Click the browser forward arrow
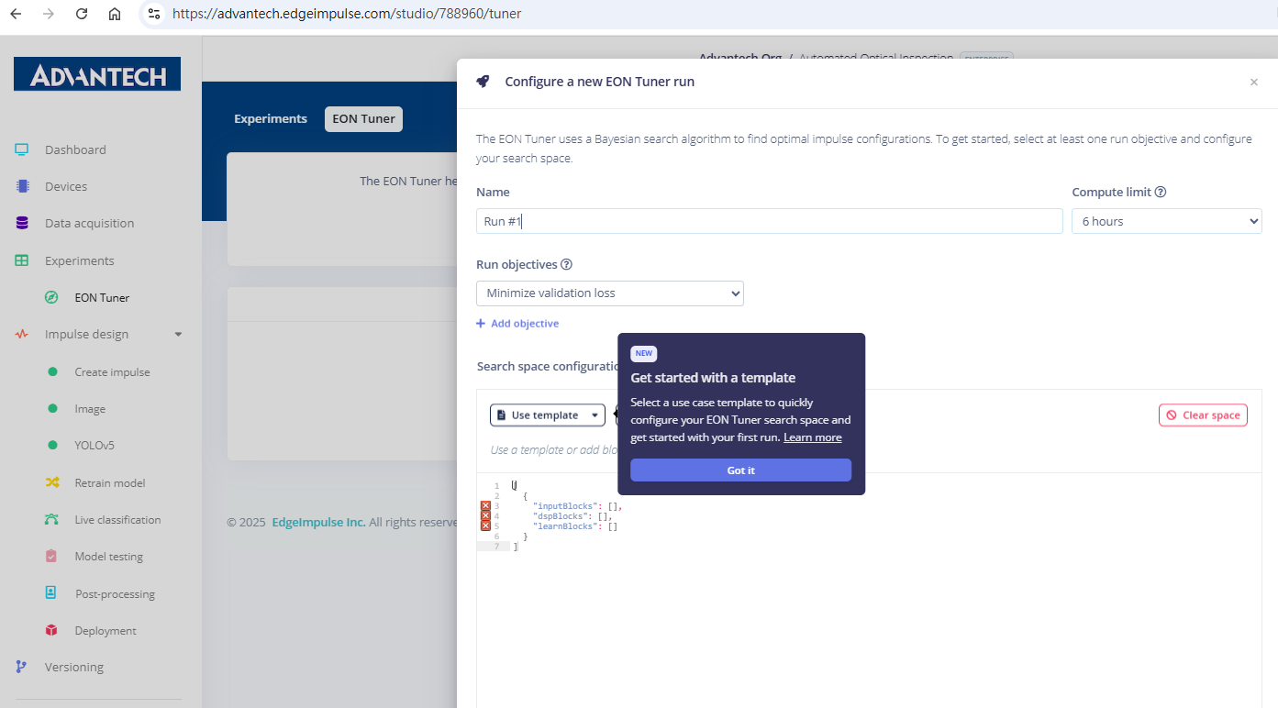The width and height of the screenshot is (1278, 708). [49, 14]
